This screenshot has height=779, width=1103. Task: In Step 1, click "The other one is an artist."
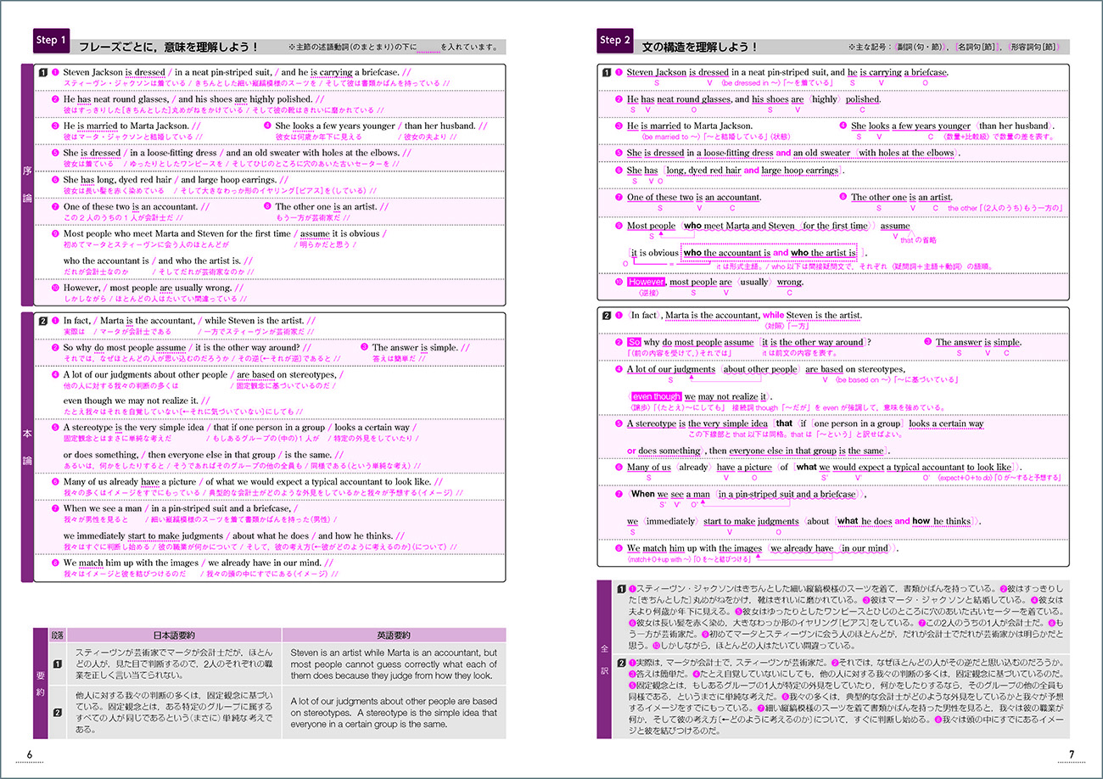pos(327,206)
